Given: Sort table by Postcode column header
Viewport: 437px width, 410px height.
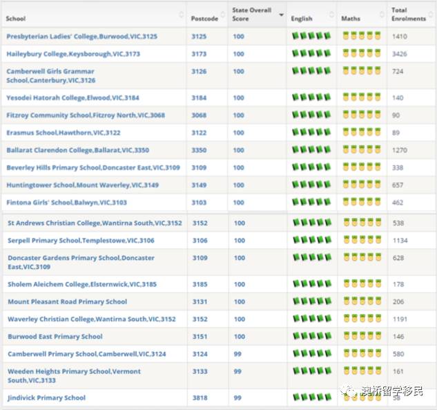Looking at the screenshot, I should 207,15.
